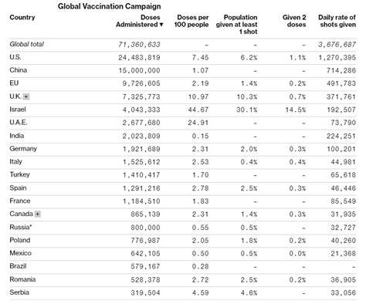Click the Global Vaccination Campaign title
Image resolution: width=366 pixels, height=304 pixels.
(x=110, y=6)
